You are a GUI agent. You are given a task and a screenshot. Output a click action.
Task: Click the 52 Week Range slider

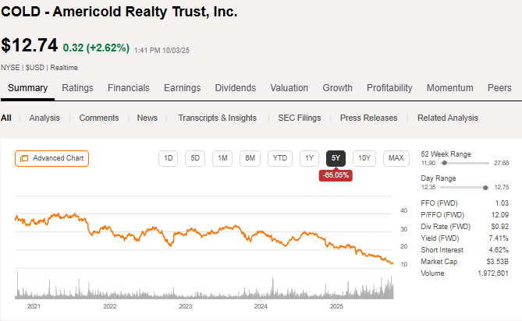coord(464,163)
